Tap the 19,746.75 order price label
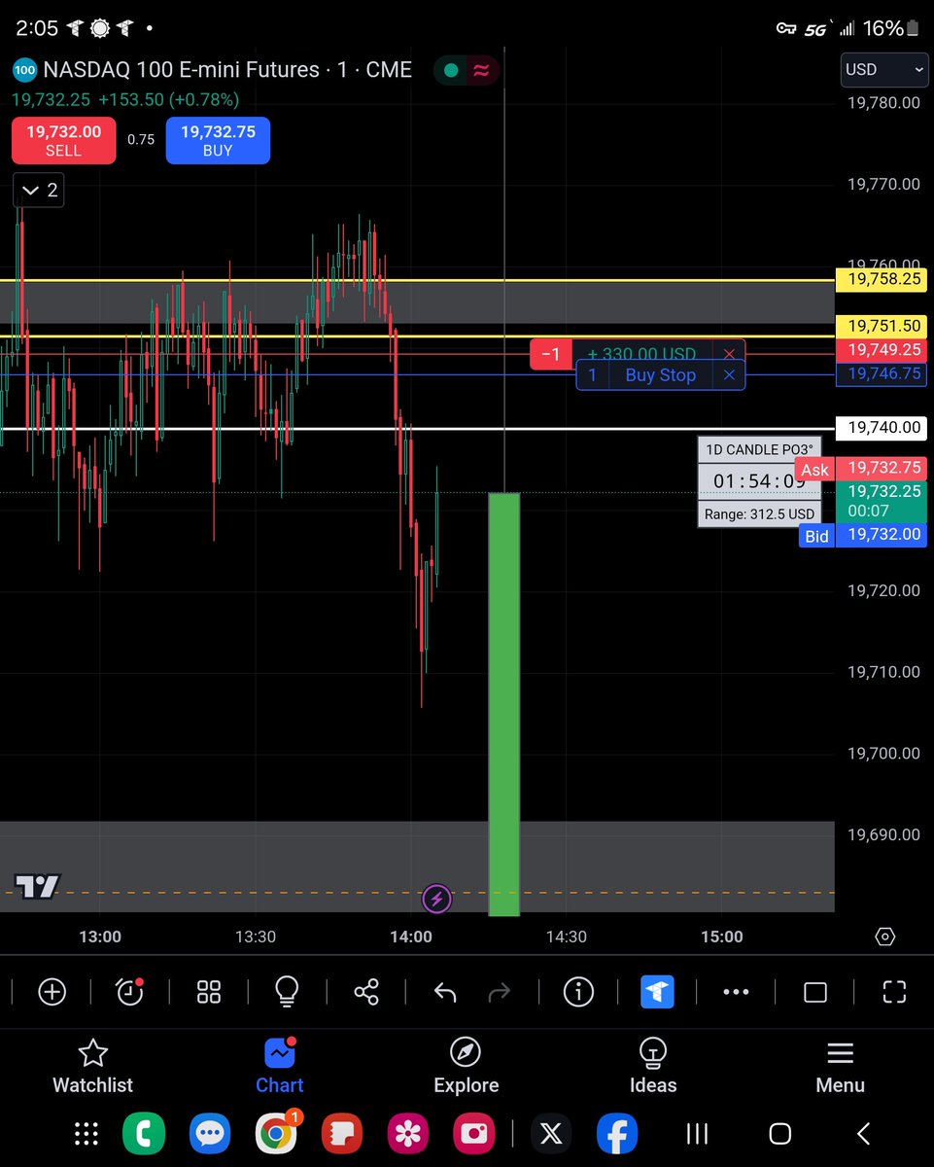 tap(882, 373)
